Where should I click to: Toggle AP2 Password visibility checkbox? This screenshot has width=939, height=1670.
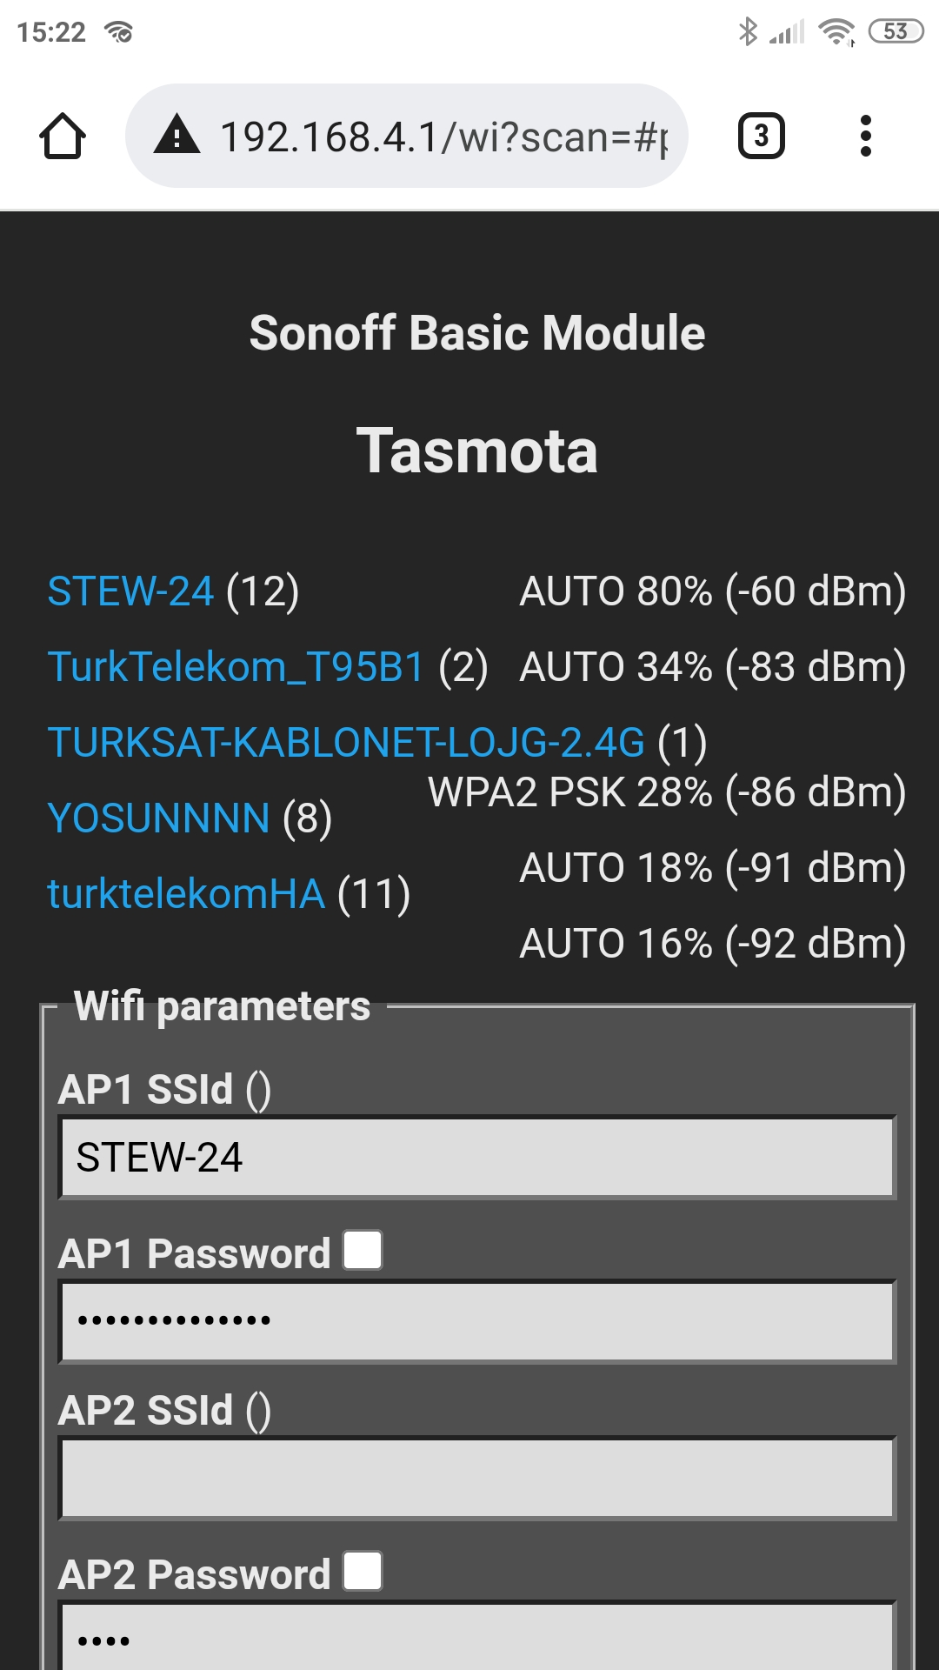click(363, 1571)
